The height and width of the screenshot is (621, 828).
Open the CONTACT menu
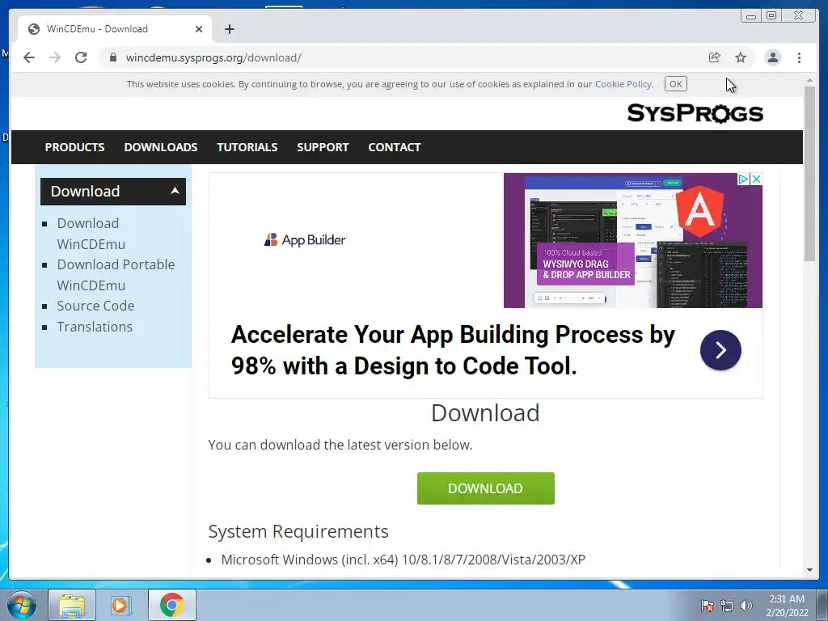(x=395, y=147)
